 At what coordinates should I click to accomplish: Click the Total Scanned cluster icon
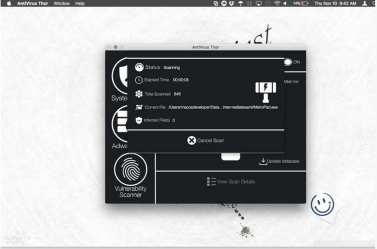pyautogui.click(x=139, y=94)
